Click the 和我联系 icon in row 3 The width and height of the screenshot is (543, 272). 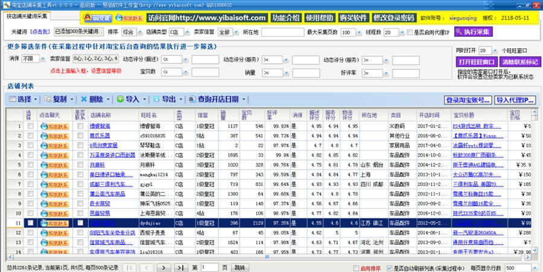(54, 146)
